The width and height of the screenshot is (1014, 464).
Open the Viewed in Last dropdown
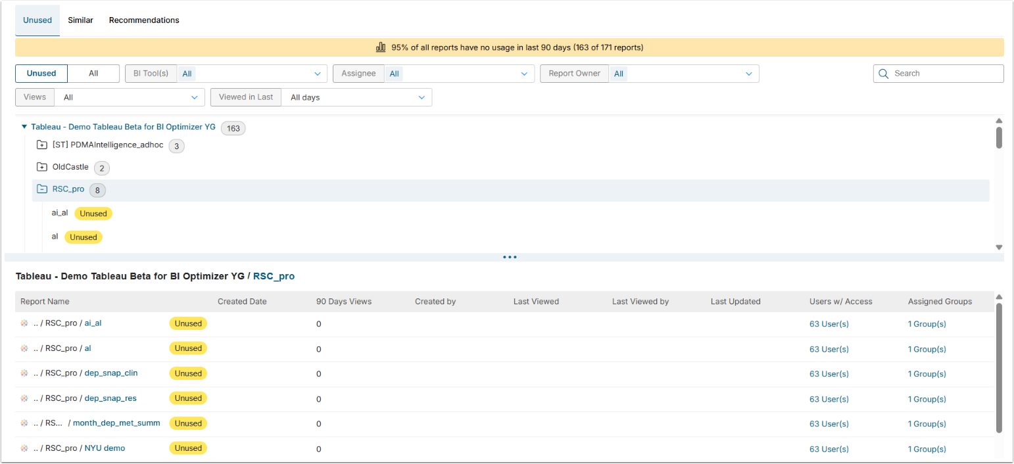coord(356,97)
